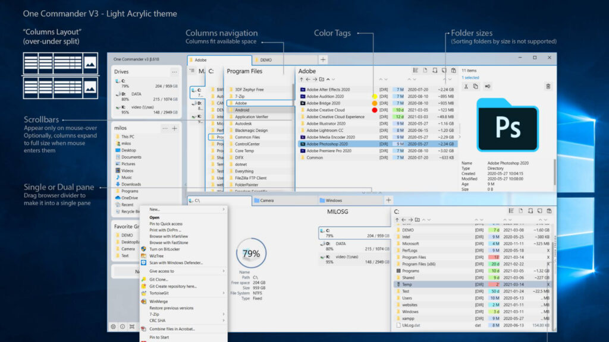Screen dimensions: 609x342
Task: Sort Adobe list ascending by name arrow
Action: [x=328, y=80]
